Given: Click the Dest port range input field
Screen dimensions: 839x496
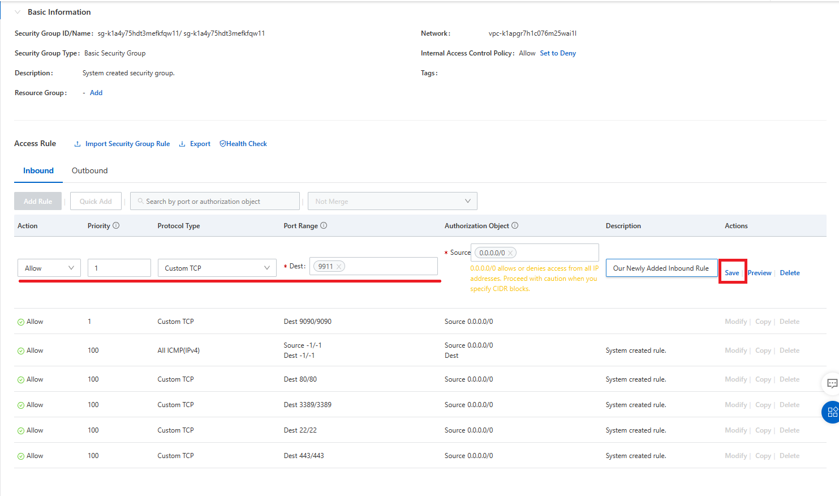Looking at the screenshot, I should (x=374, y=266).
